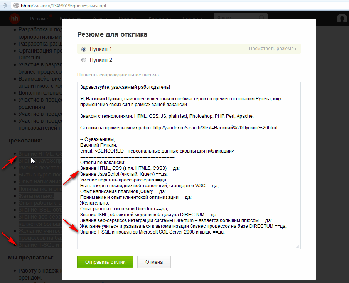Click the Требования heading on the page
This screenshot has width=349, height=283.
pyautogui.click(x=25, y=141)
